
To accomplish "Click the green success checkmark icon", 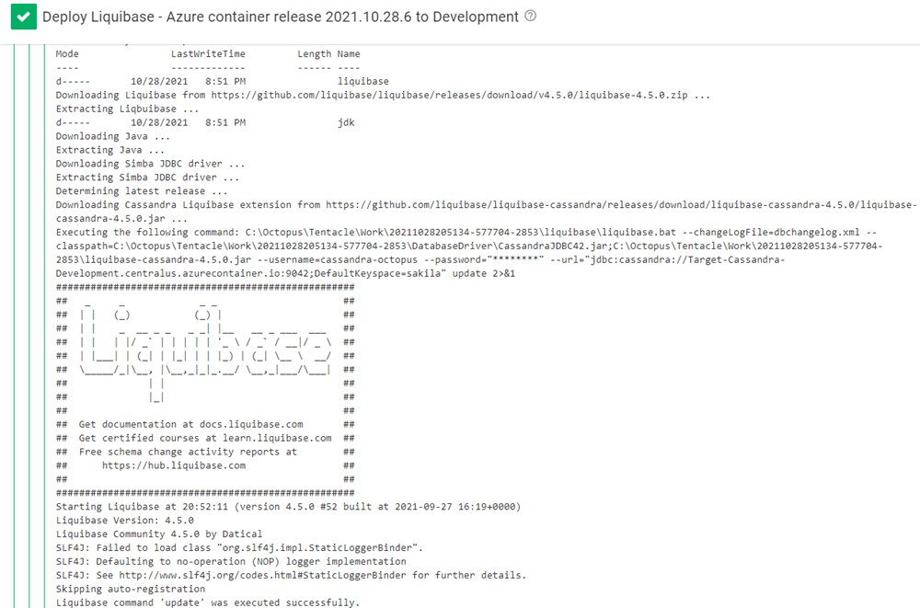I will (23, 17).
